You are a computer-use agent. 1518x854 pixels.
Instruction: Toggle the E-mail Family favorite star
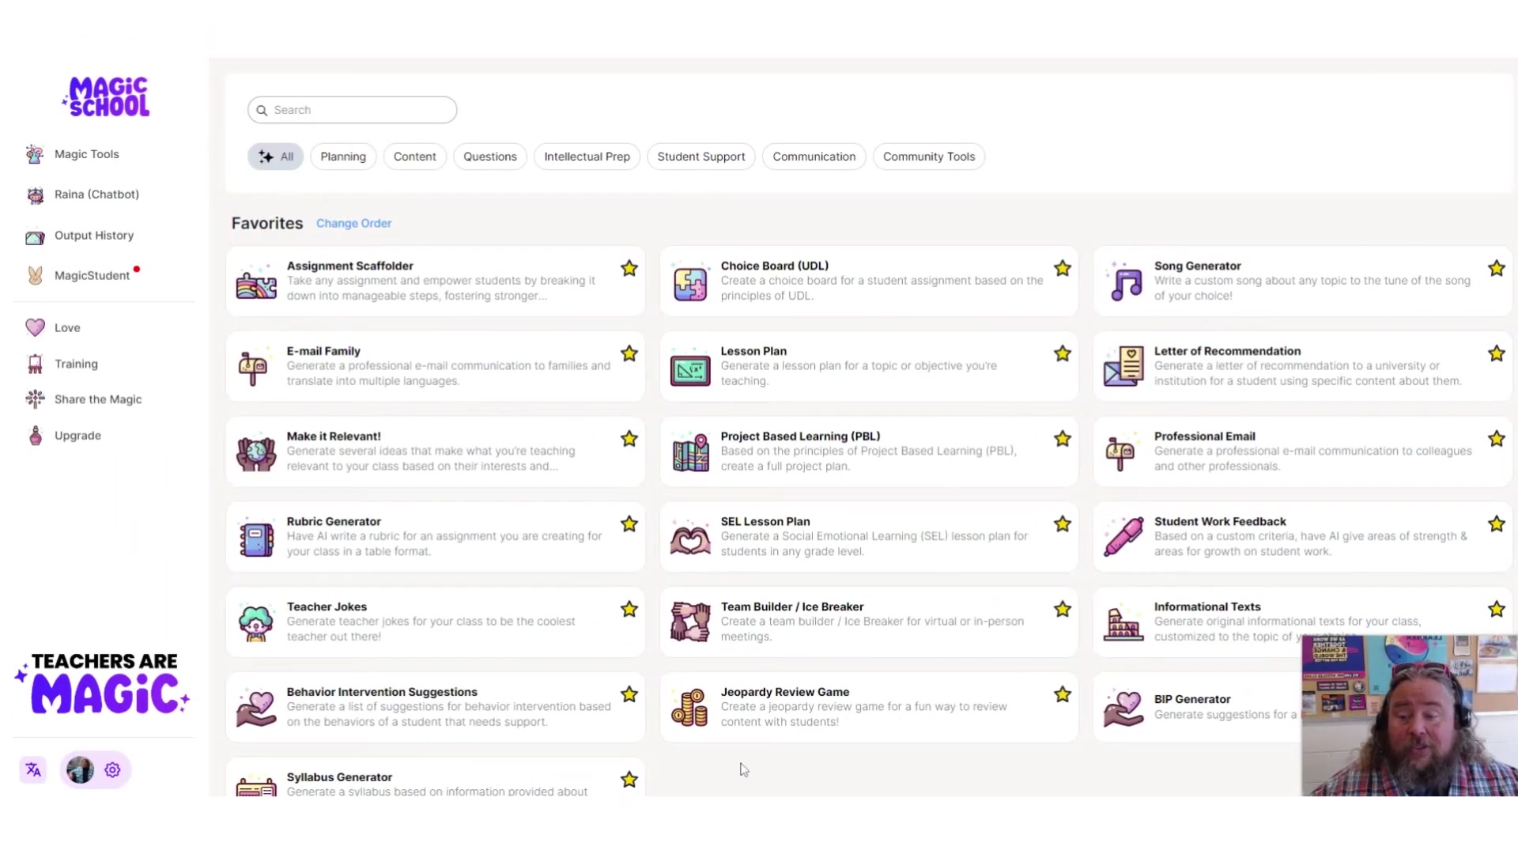coord(629,353)
